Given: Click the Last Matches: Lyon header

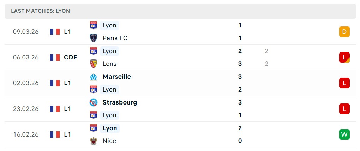Looking at the screenshot, I should [41, 11].
